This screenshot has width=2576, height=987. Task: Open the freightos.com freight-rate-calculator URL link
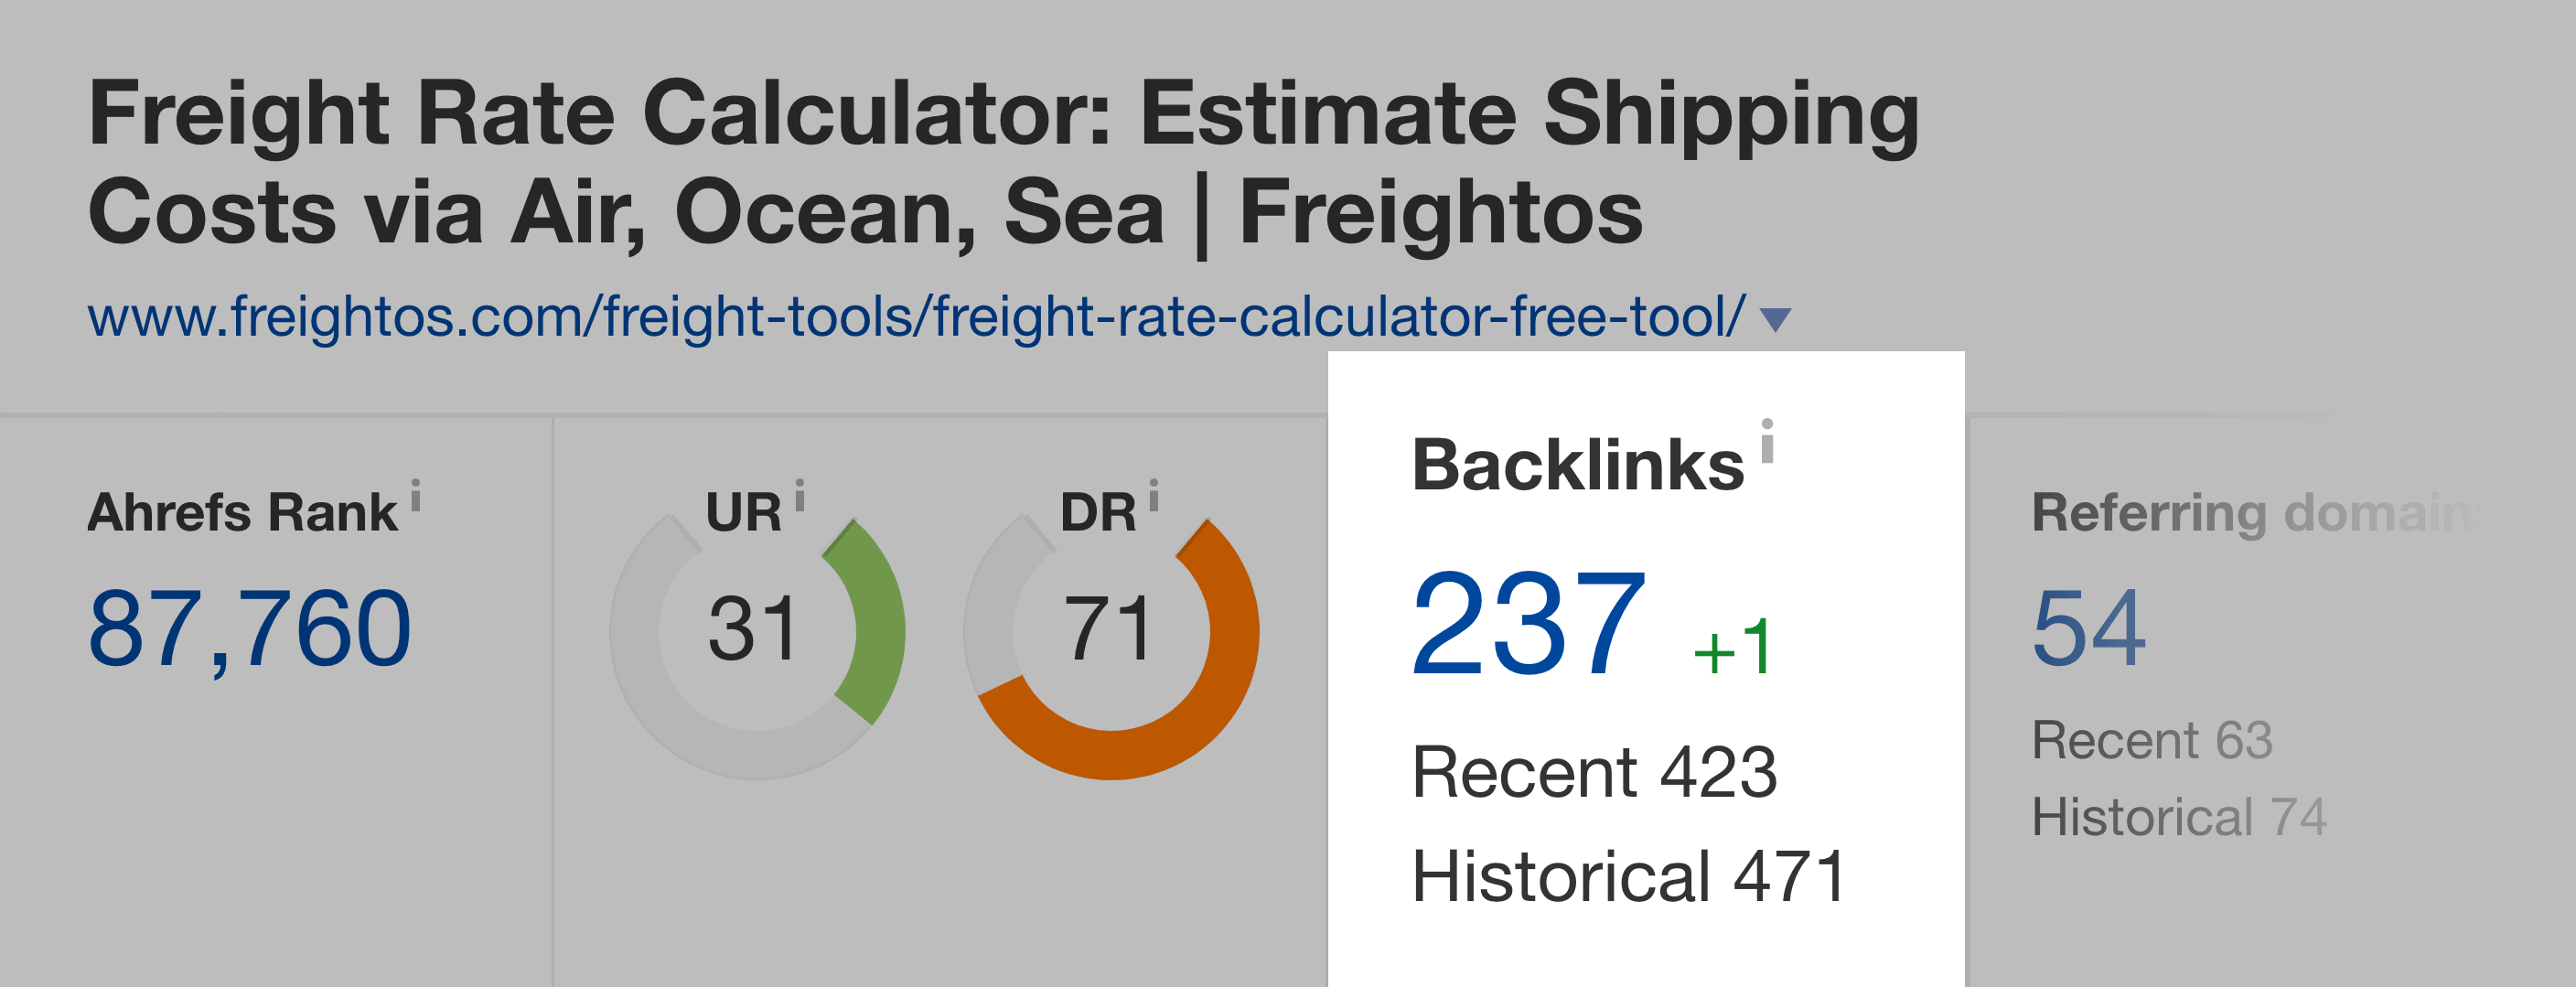tap(916, 317)
